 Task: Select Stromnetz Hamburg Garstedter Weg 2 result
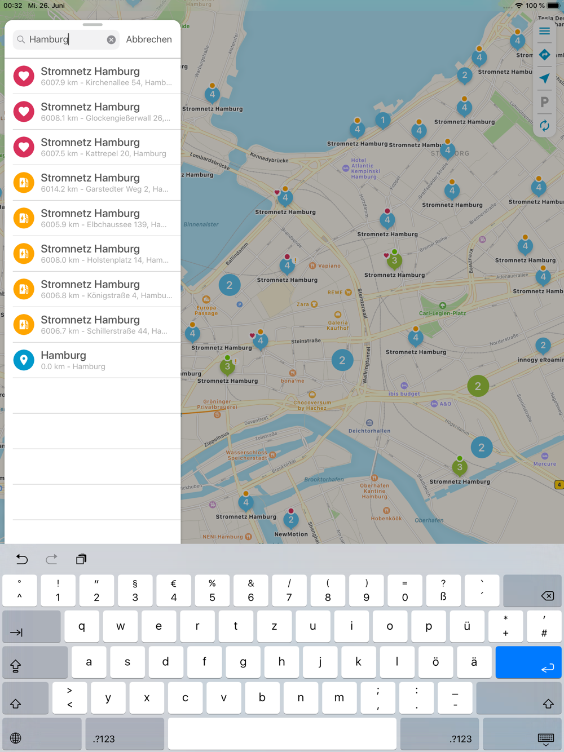pos(93,183)
